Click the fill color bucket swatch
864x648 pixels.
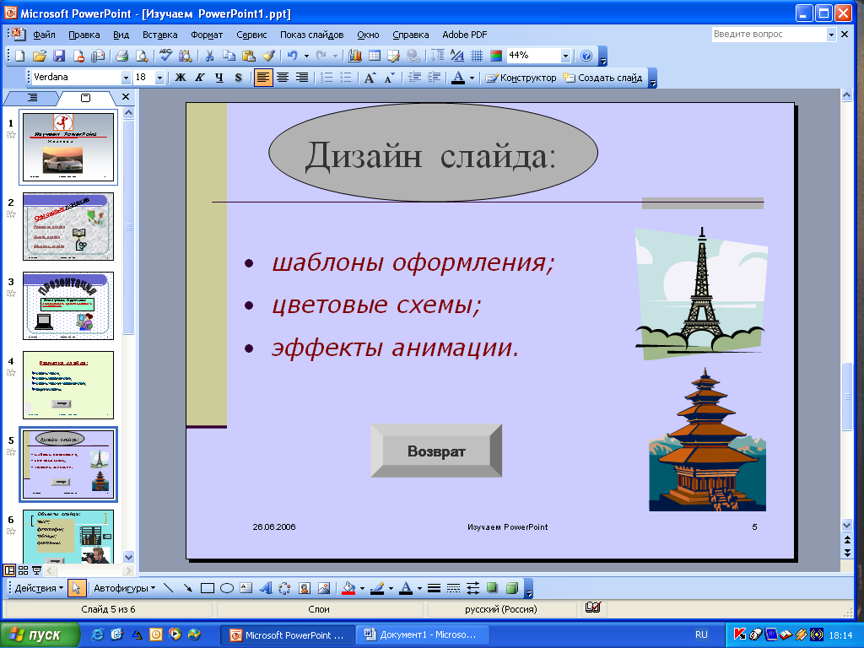pos(348,588)
